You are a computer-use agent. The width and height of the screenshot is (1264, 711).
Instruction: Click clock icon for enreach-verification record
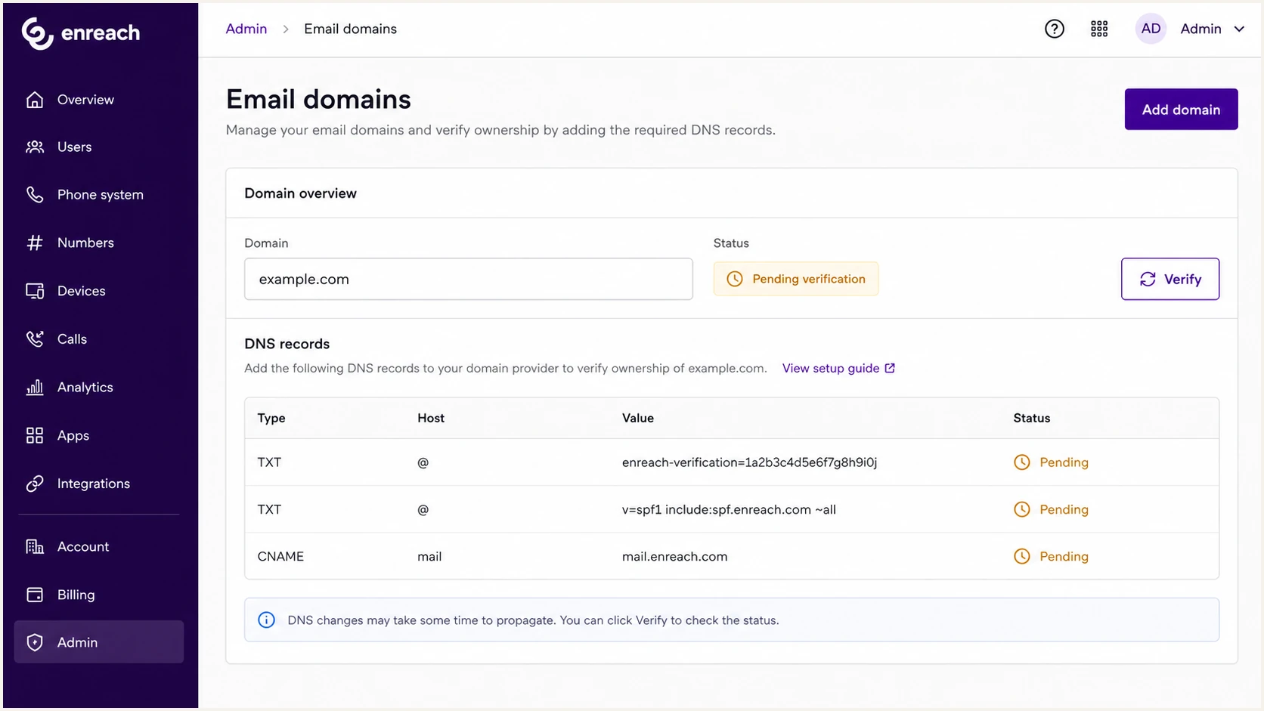point(1022,462)
